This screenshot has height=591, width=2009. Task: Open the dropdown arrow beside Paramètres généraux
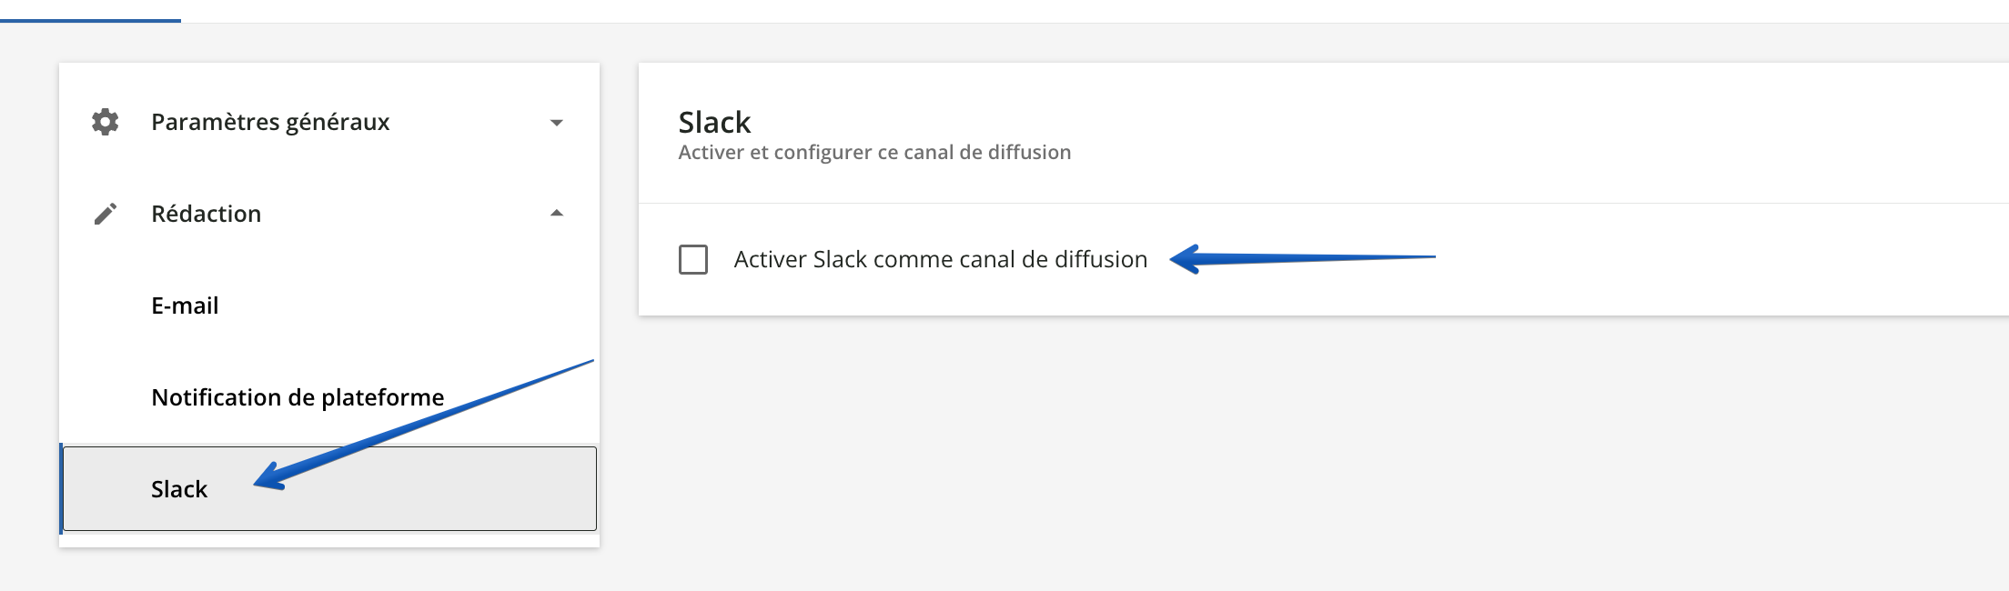click(x=557, y=121)
